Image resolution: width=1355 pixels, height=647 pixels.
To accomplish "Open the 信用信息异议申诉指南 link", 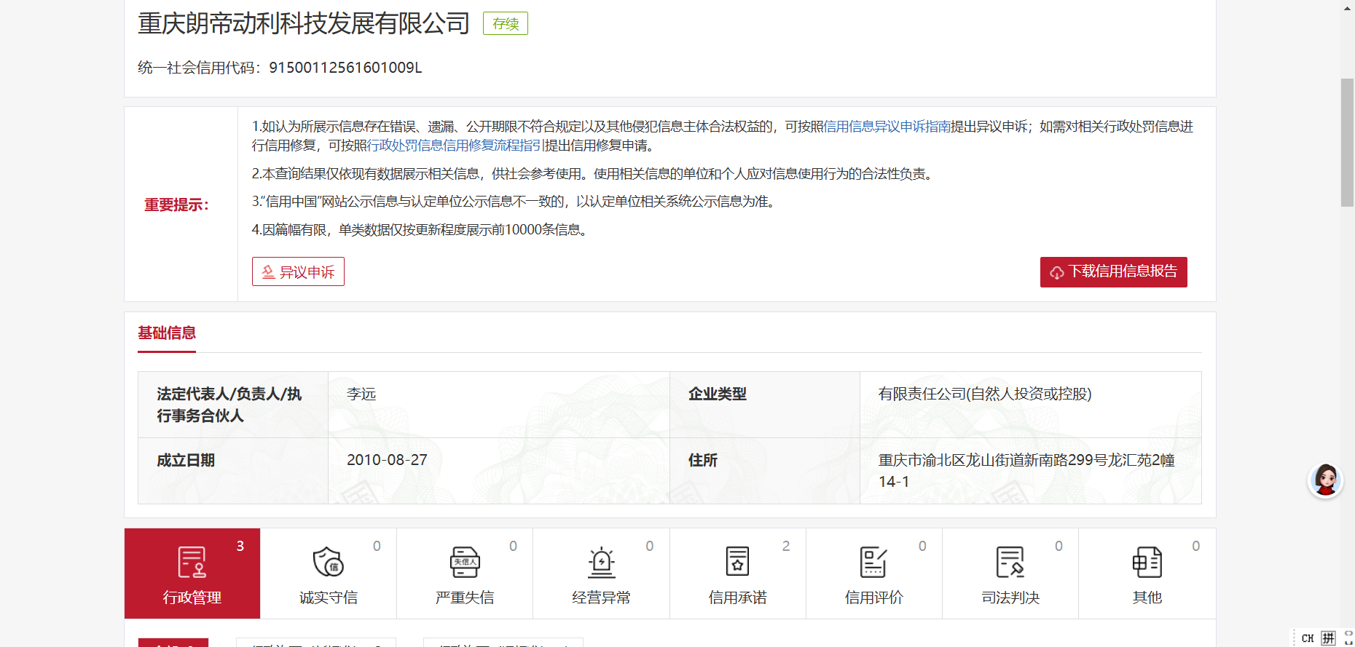I will click(887, 127).
